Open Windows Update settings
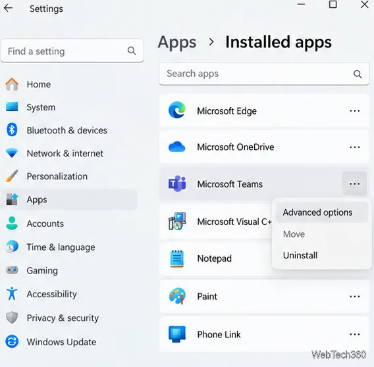This screenshot has height=367, width=374. [69, 342]
